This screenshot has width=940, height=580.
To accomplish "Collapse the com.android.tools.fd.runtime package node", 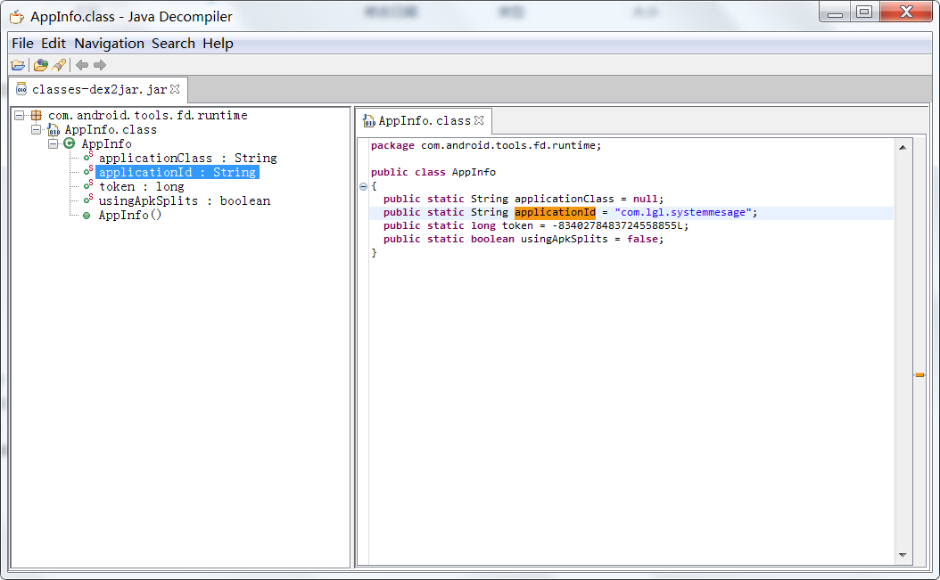I will [20, 115].
